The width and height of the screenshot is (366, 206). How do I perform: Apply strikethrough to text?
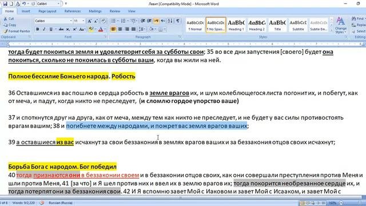pyautogui.click(x=61, y=29)
